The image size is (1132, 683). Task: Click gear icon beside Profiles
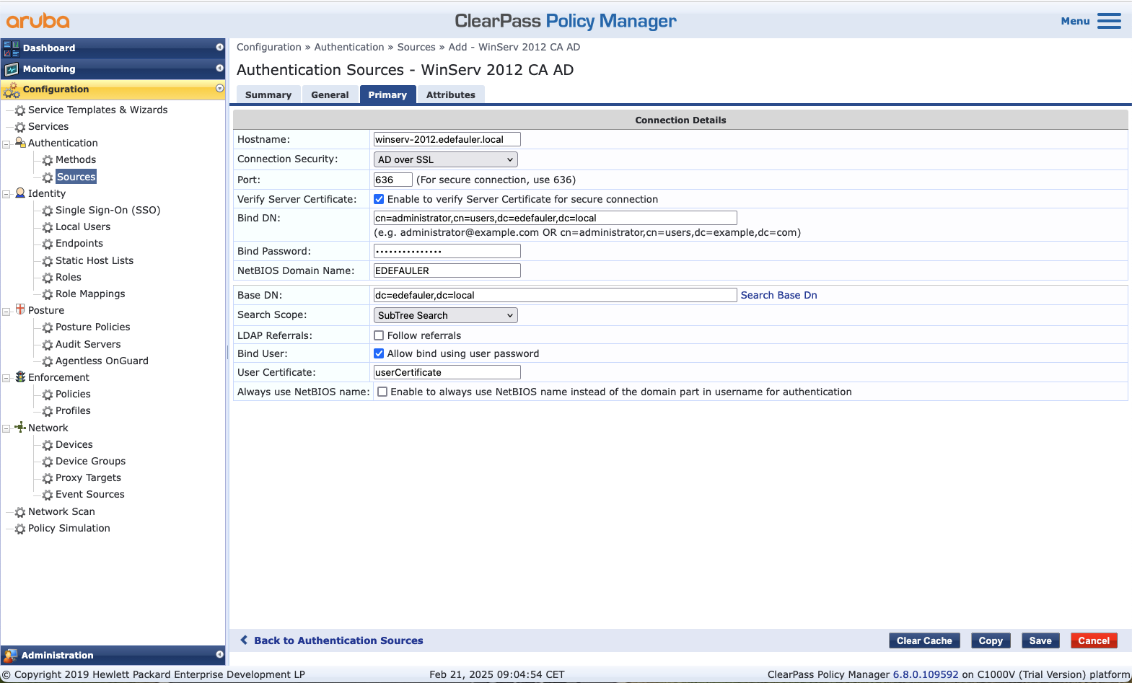(x=48, y=411)
